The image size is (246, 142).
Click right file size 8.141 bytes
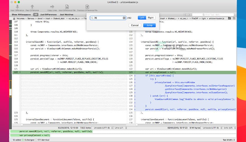(x=195, y=128)
